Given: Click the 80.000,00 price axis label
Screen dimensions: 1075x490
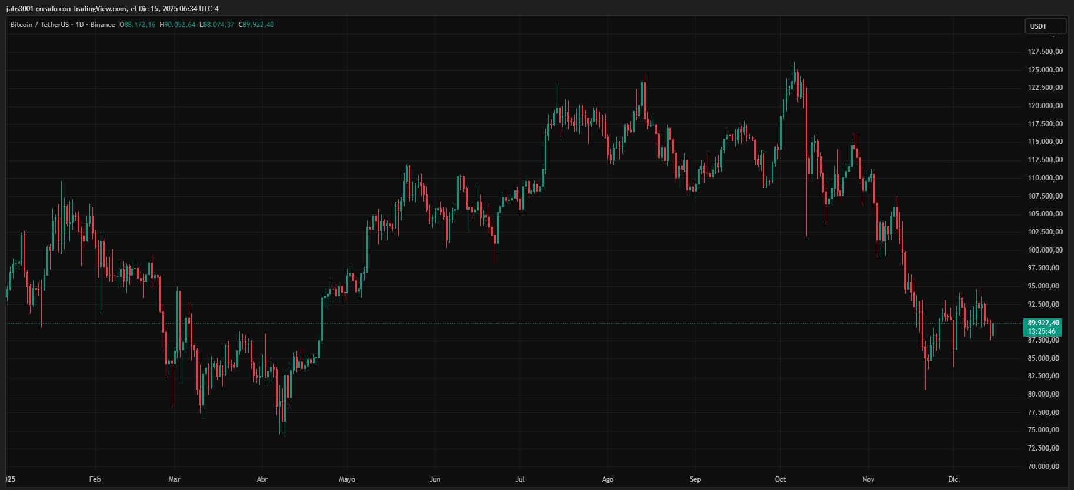Looking at the screenshot, I should click(x=1045, y=394).
